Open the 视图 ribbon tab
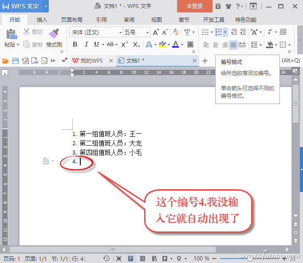Viewport: 303px width, 263px height. (156, 20)
